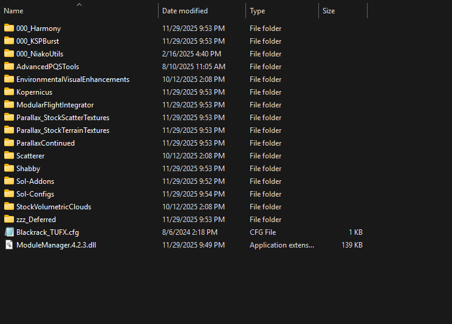Select the 000_NiakoUtils folder name

(39, 54)
